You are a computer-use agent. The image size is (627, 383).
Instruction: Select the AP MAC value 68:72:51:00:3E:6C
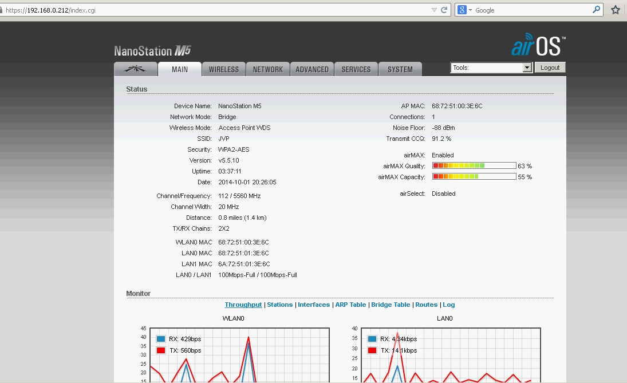coord(457,106)
